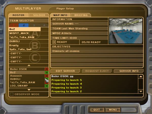Select the first -EMPTY- slot in squad C
Image resolution: width=152 pixels, height=114 pixels.
point(29,53)
